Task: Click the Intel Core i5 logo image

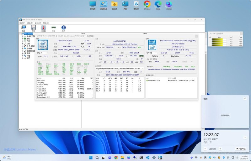Action: coord(43,45)
